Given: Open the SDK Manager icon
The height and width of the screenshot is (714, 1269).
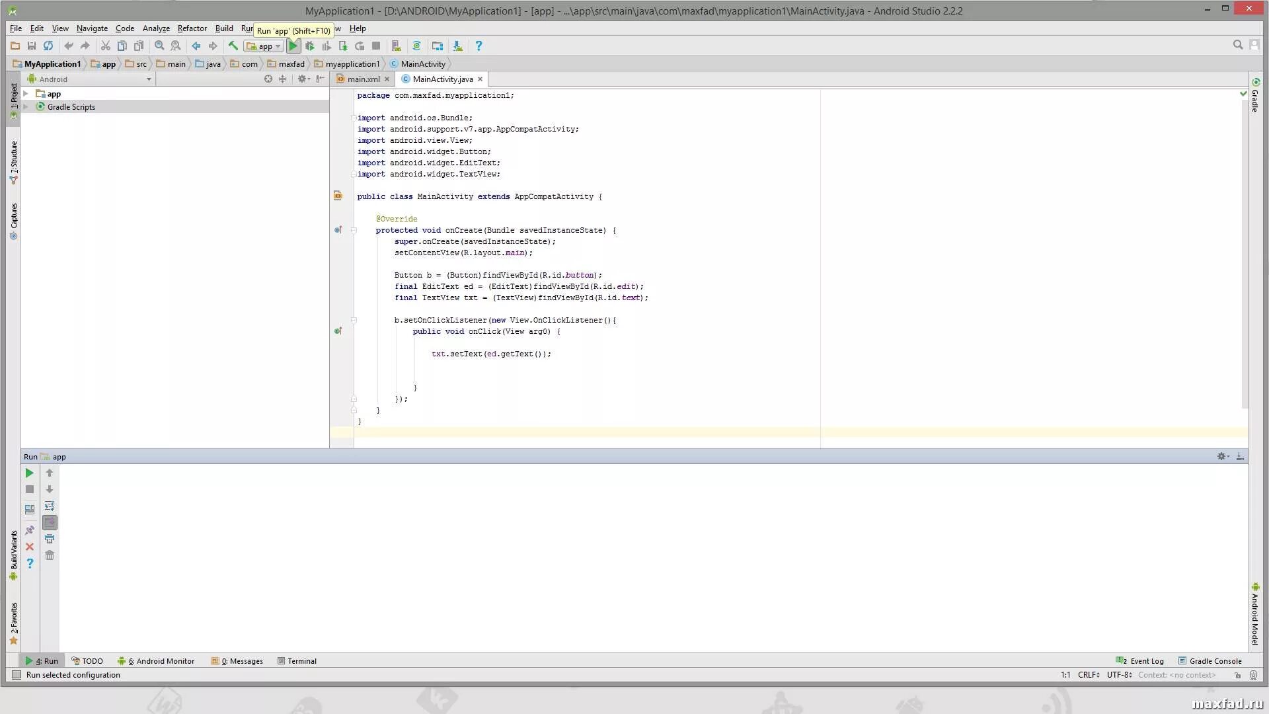Looking at the screenshot, I should (438, 46).
